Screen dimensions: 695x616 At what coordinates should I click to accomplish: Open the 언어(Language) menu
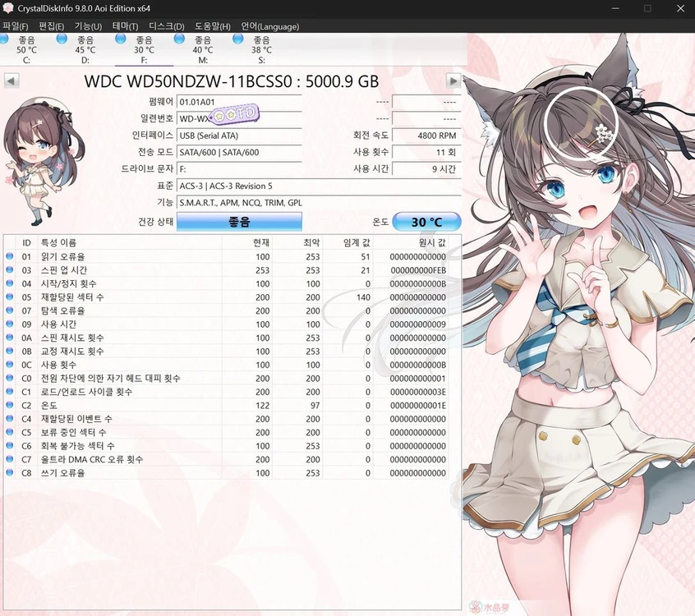click(x=270, y=26)
